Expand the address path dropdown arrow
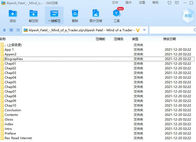196x142 pixels. coord(144,30)
